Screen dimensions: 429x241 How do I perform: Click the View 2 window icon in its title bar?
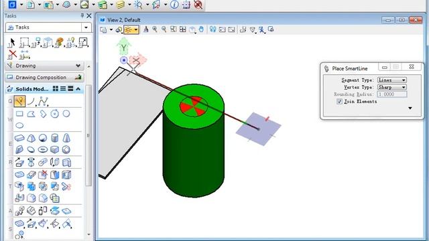pyautogui.click(x=103, y=19)
